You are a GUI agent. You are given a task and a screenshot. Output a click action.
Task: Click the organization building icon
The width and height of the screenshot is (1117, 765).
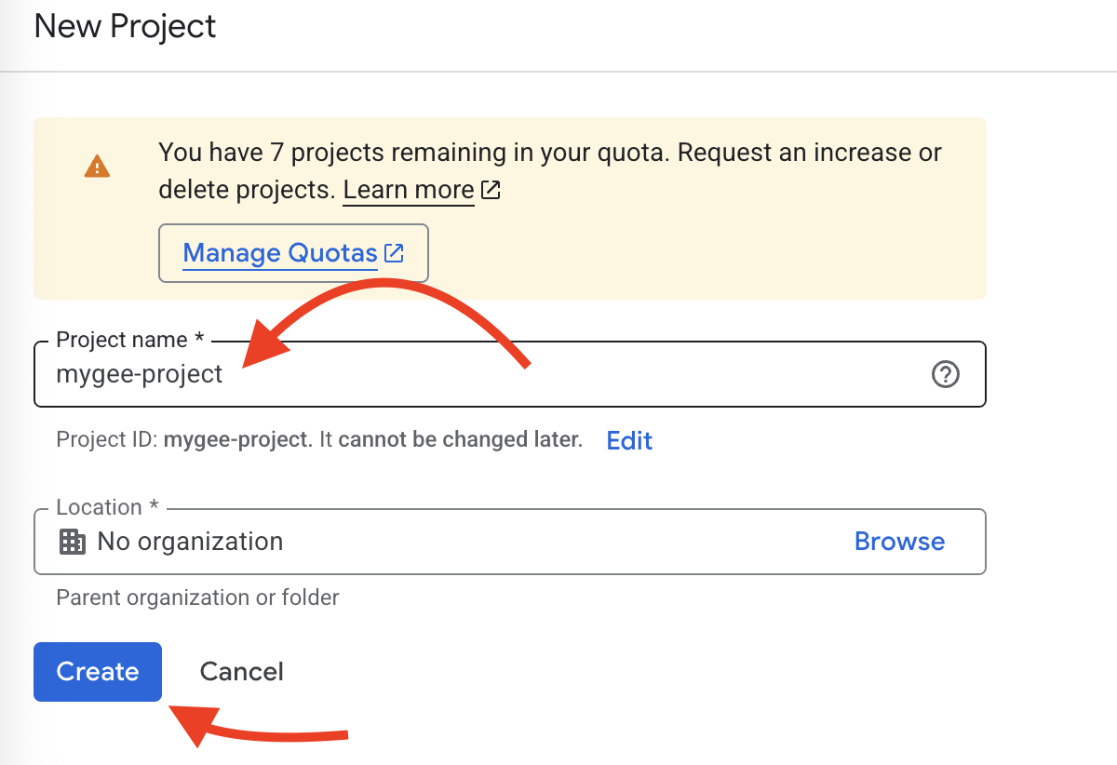[x=73, y=542]
